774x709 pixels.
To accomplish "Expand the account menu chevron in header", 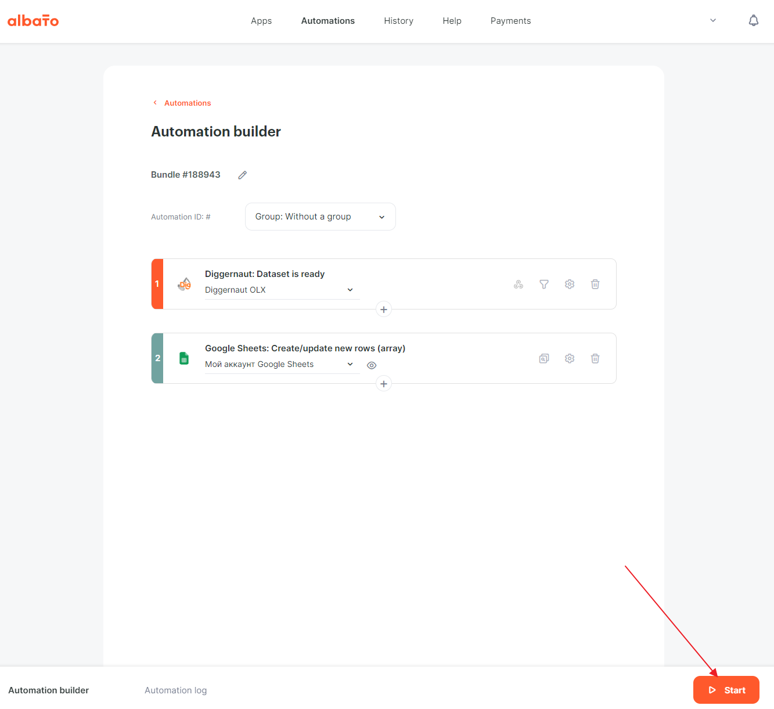I will point(713,20).
